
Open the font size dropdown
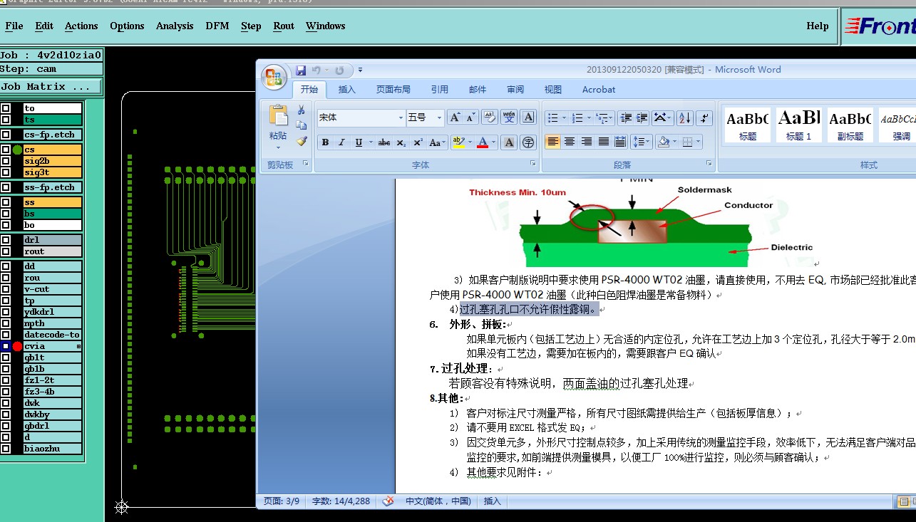coord(439,118)
